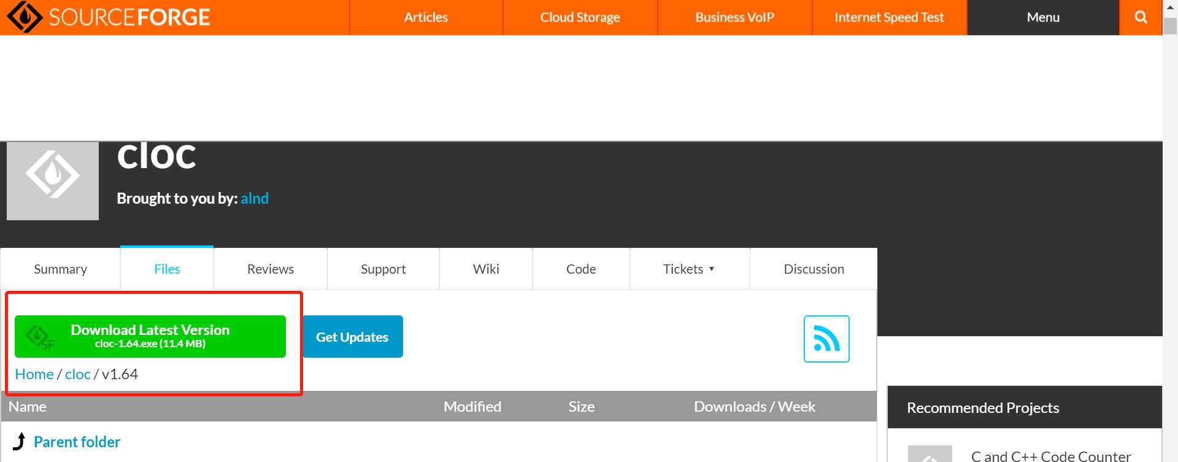Image resolution: width=1178 pixels, height=462 pixels.
Task: Open C and C++ Code Counter project
Action: tap(1051, 456)
